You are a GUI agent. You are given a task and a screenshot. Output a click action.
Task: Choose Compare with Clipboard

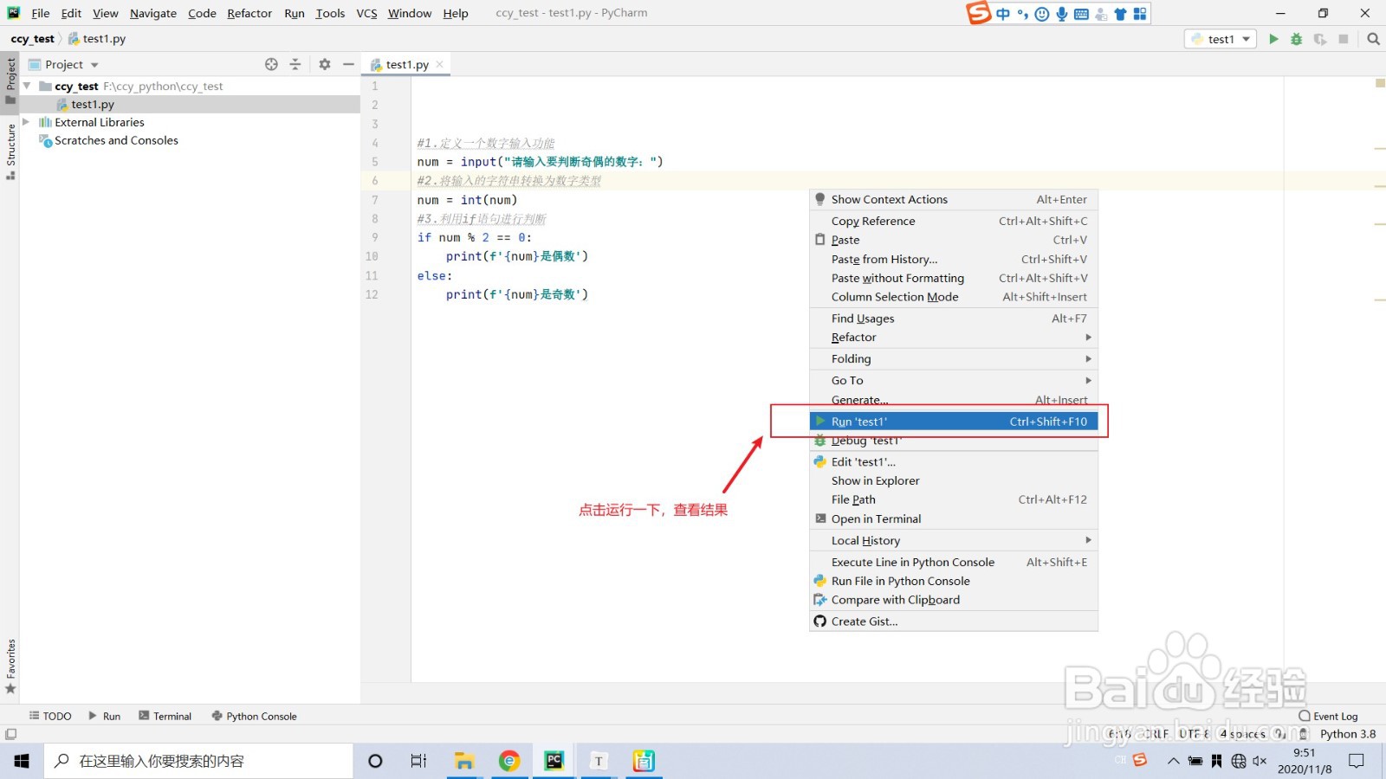coord(954,600)
